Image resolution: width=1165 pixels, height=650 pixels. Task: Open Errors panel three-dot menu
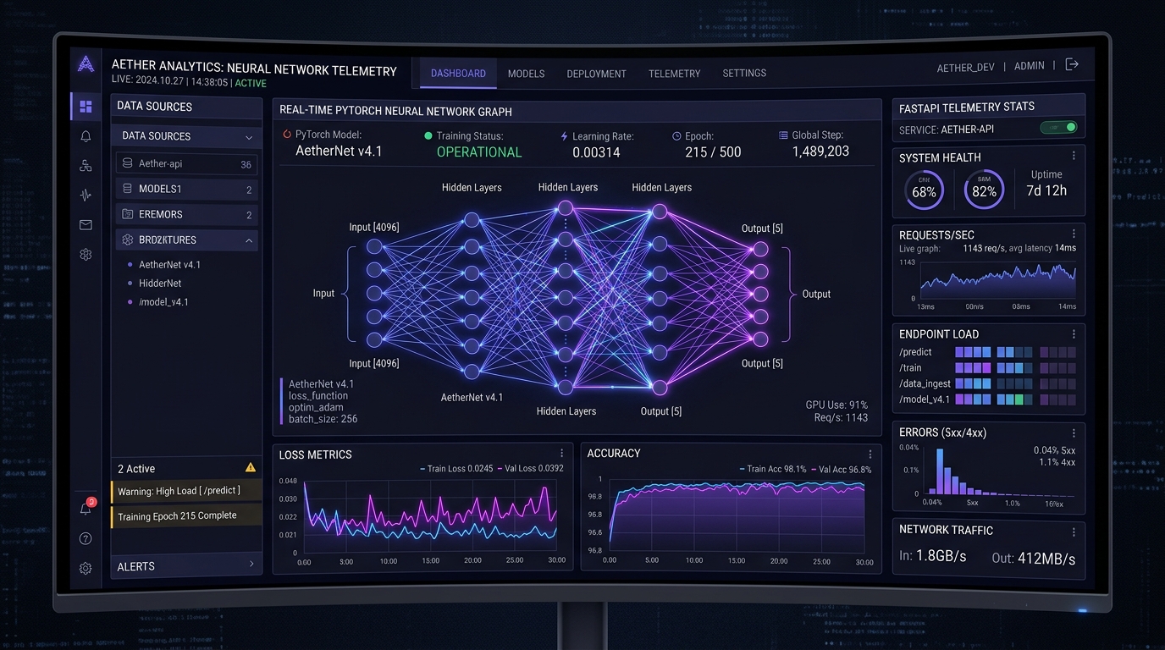[x=1074, y=432]
